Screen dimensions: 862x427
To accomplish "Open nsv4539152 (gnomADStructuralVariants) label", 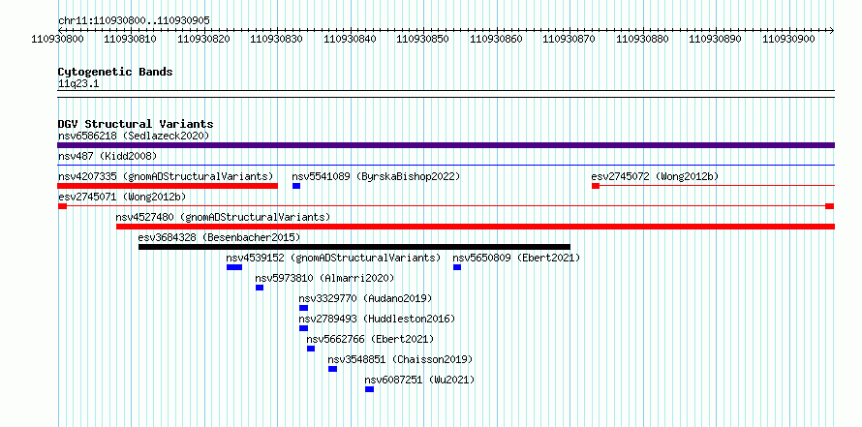I will (334, 258).
